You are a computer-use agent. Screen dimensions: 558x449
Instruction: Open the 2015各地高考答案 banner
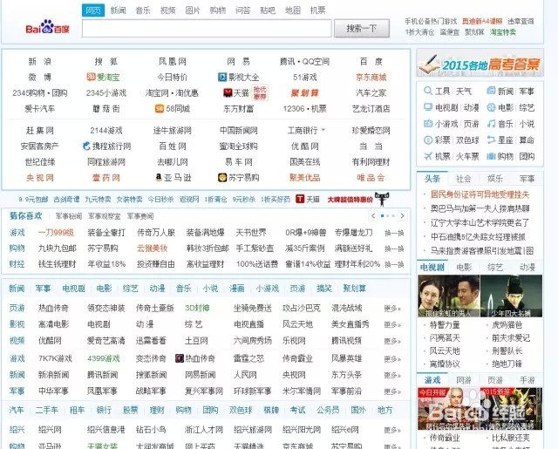point(480,64)
